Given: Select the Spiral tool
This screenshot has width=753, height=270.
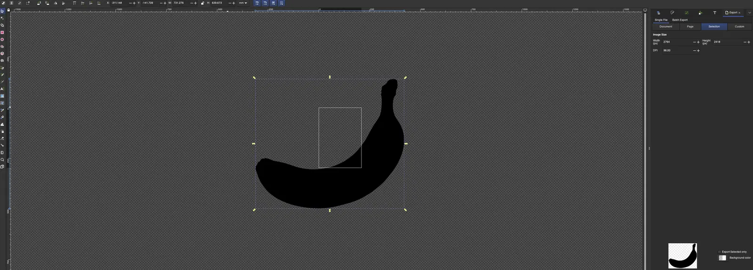Looking at the screenshot, I should click(2, 61).
